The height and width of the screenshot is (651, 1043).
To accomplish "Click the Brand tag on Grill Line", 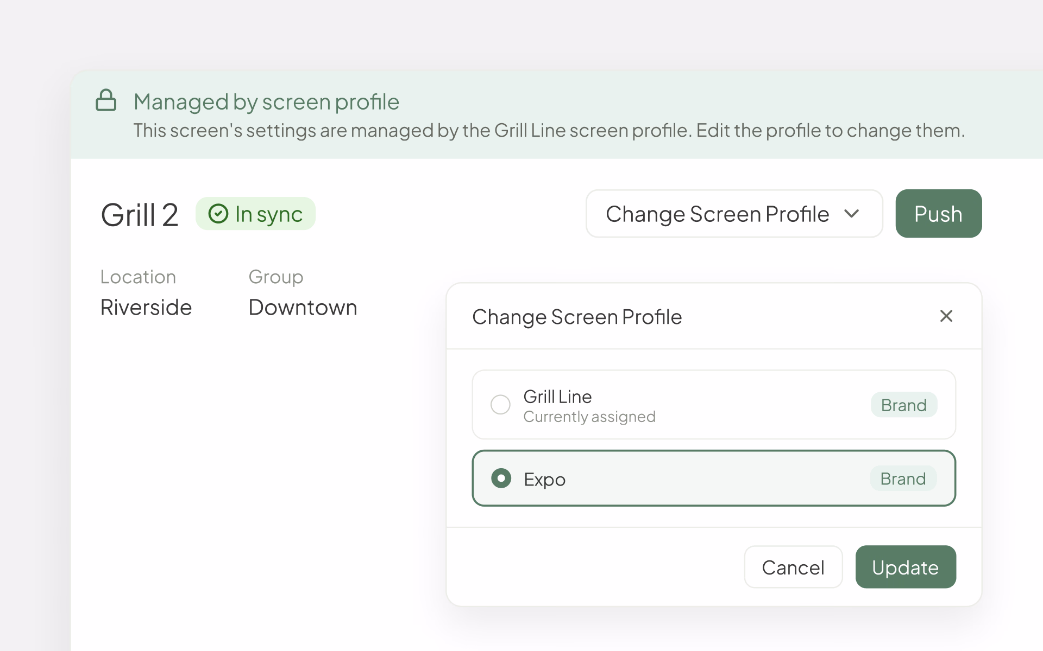I will pos(904,405).
